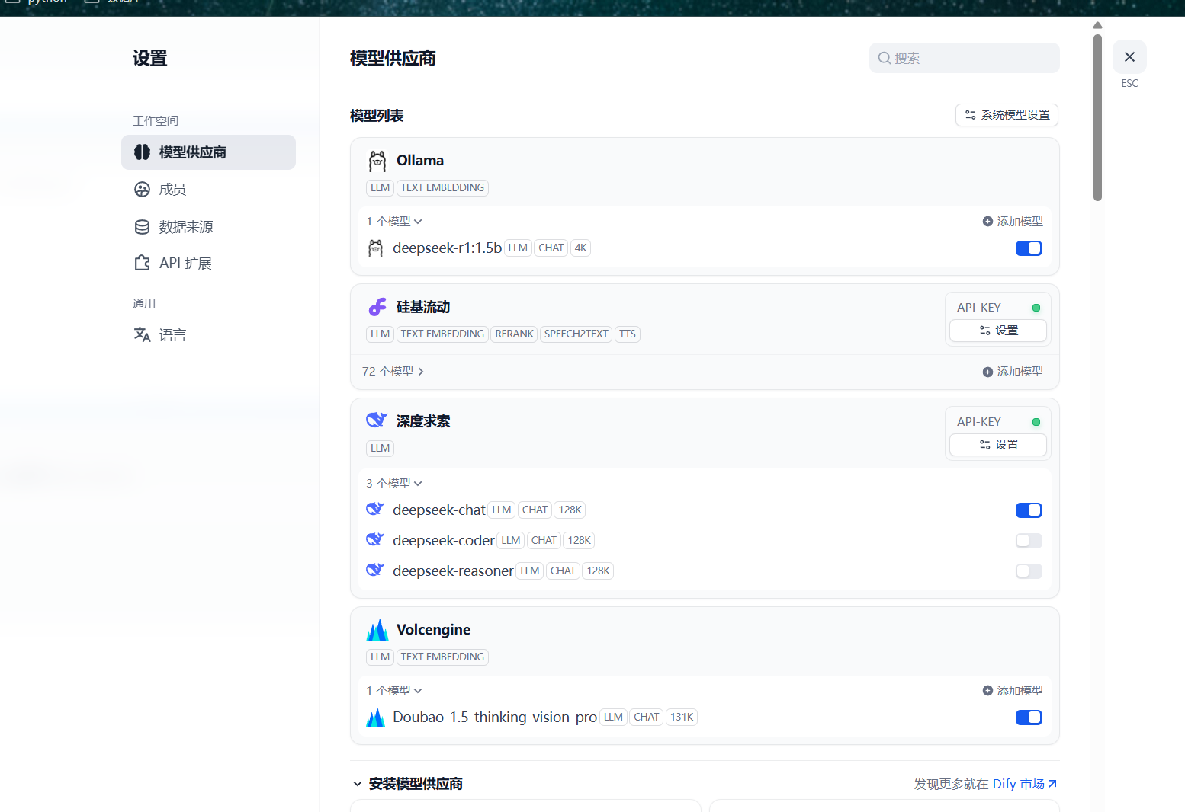Click the deepseek-r1:1.5b model llama icon
The height and width of the screenshot is (812, 1185).
pos(375,248)
